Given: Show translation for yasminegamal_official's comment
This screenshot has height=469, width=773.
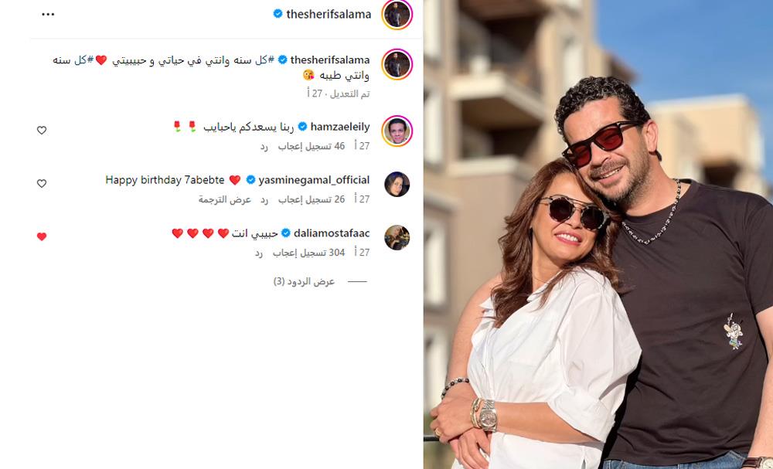Looking at the screenshot, I should point(225,199).
